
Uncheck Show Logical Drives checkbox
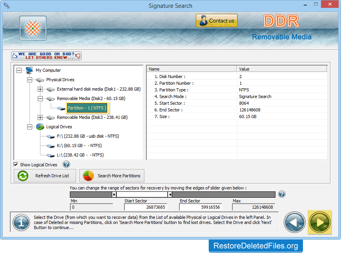16,164
